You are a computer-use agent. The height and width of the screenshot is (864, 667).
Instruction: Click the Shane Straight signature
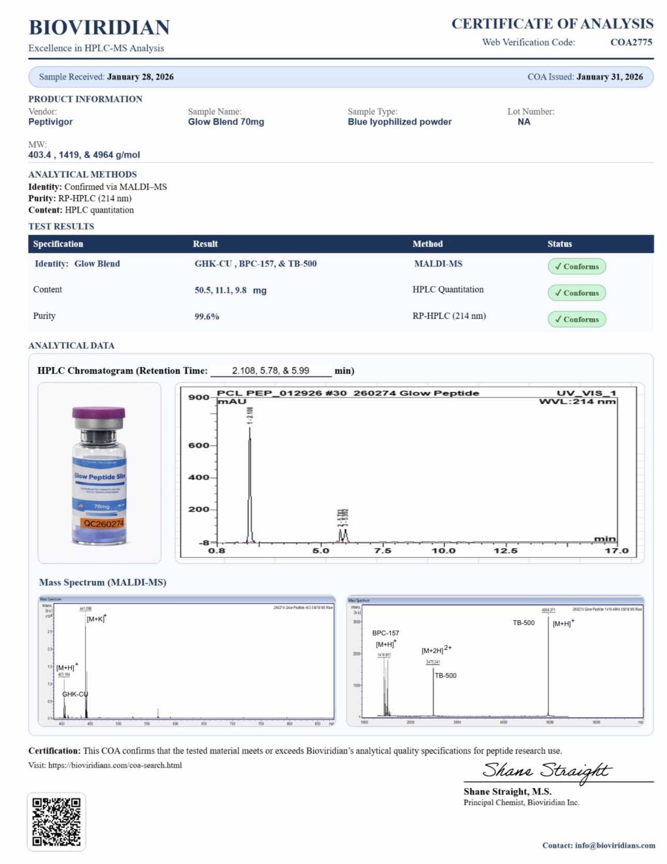pyautogui.click(x=546, y=771)
